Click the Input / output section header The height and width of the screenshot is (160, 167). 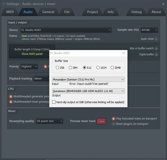(x=18, y=22)
